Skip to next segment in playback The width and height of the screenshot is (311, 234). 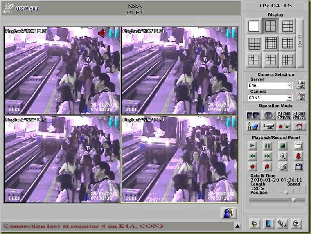point(267,156)
